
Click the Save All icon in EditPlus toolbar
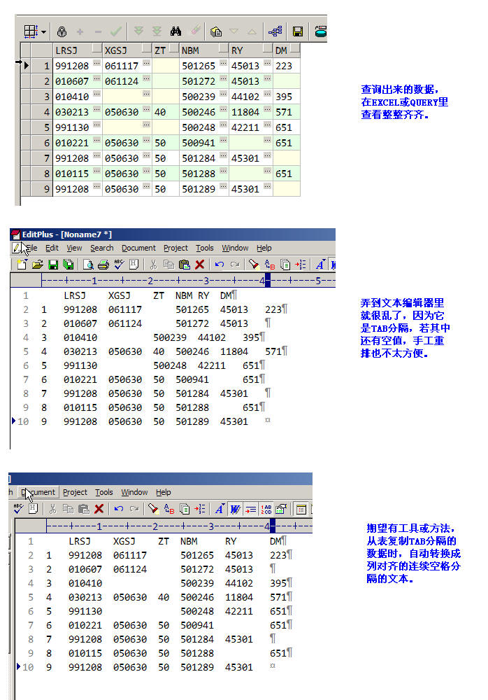[x=69, y=265]
